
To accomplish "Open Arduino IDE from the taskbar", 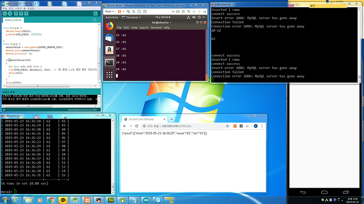I will point(146,200).
